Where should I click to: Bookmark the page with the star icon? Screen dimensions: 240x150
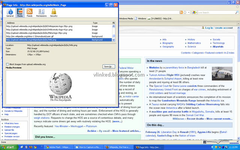(x=185, y=12)
